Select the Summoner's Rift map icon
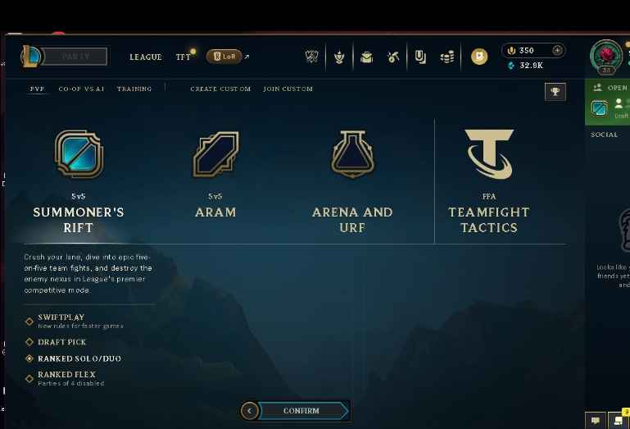Viewport: 630px width, 429px height. pyautogui.click(x=79, y=154)
